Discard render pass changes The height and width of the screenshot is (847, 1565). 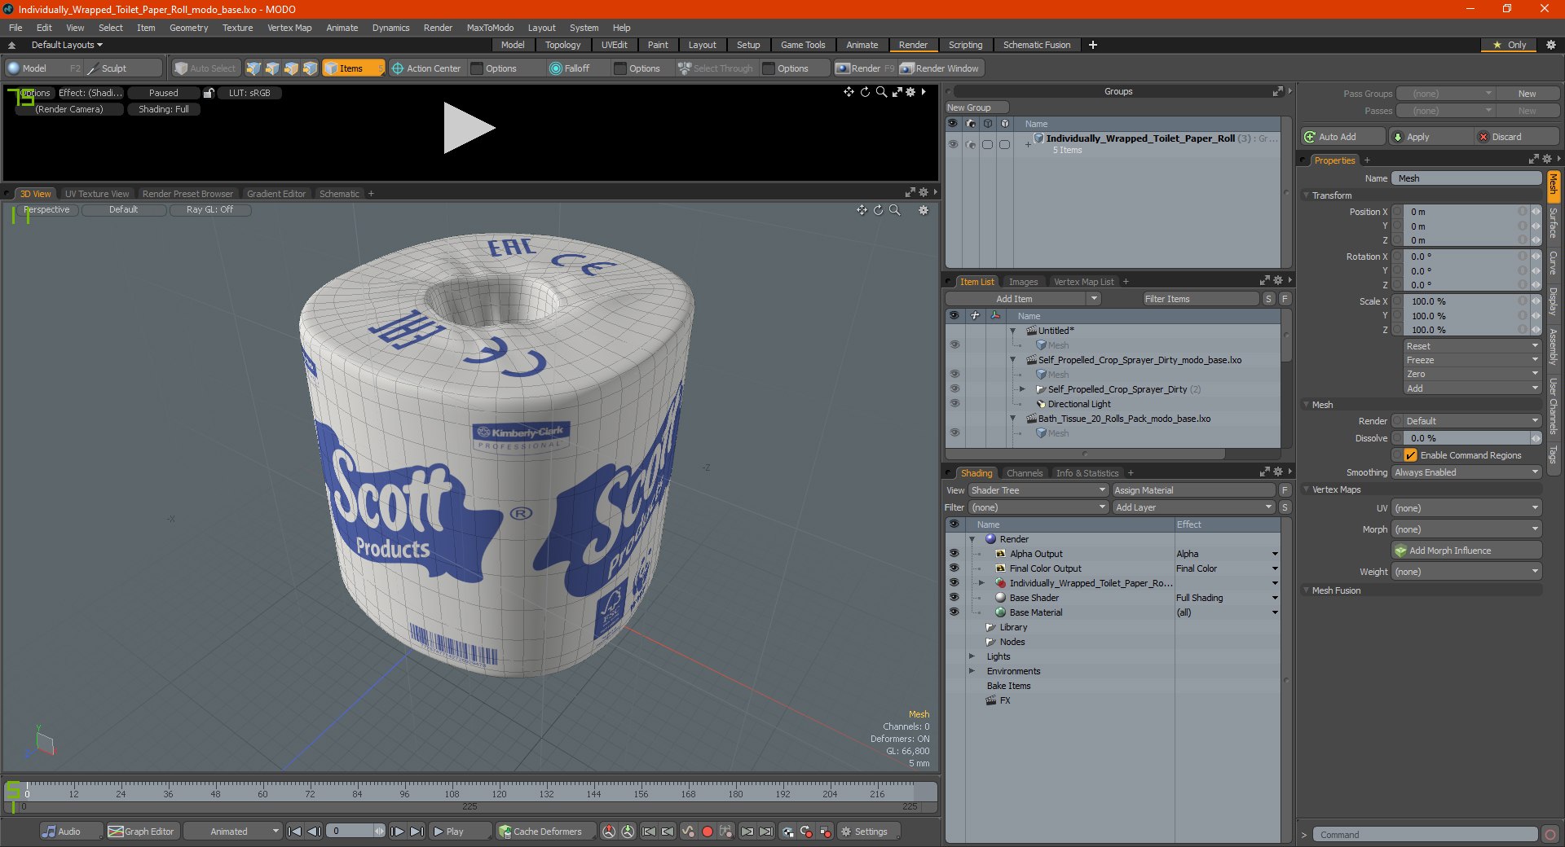[1517, 137]
